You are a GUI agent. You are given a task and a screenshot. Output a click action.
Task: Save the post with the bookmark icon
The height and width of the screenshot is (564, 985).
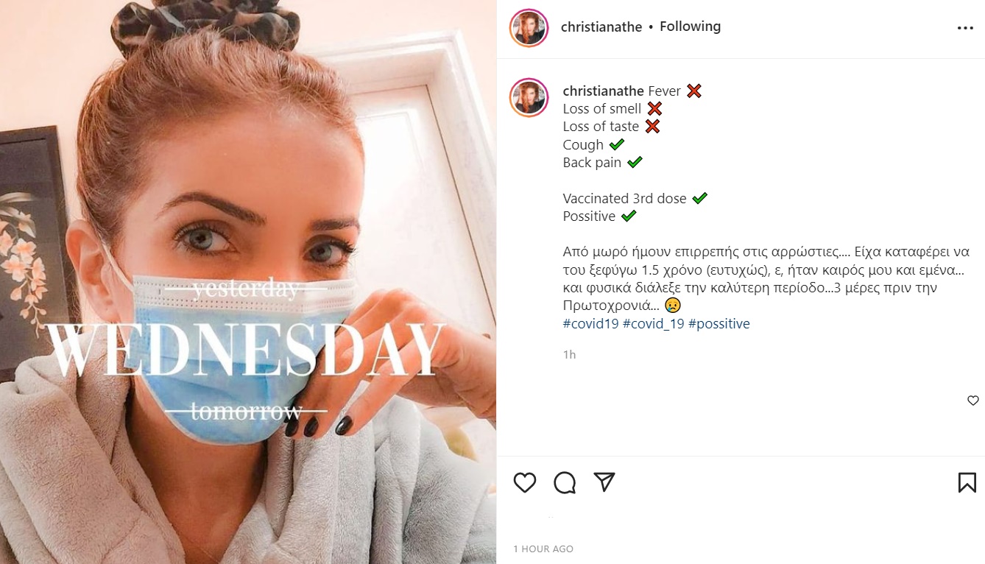click(x=967, y=483)
